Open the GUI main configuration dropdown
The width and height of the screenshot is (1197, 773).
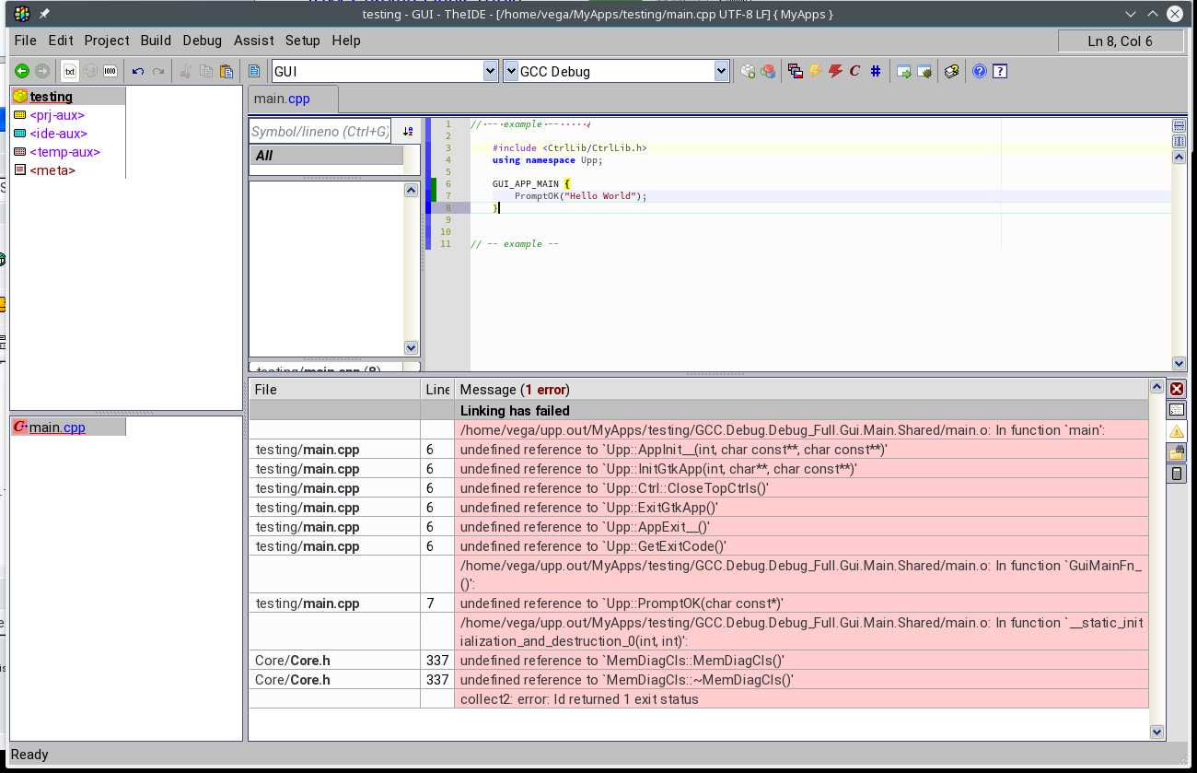click(490, 71)
